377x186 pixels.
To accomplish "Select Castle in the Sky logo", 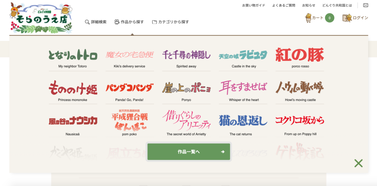I will [x=243, y=55].
